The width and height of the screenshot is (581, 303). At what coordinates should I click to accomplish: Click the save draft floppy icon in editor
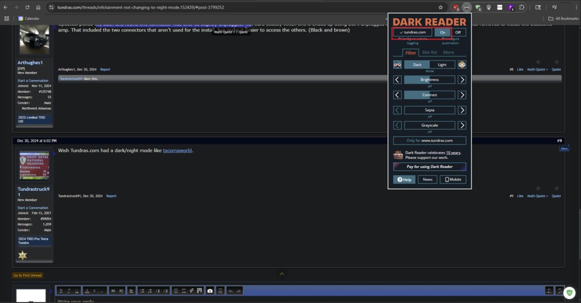200,291
